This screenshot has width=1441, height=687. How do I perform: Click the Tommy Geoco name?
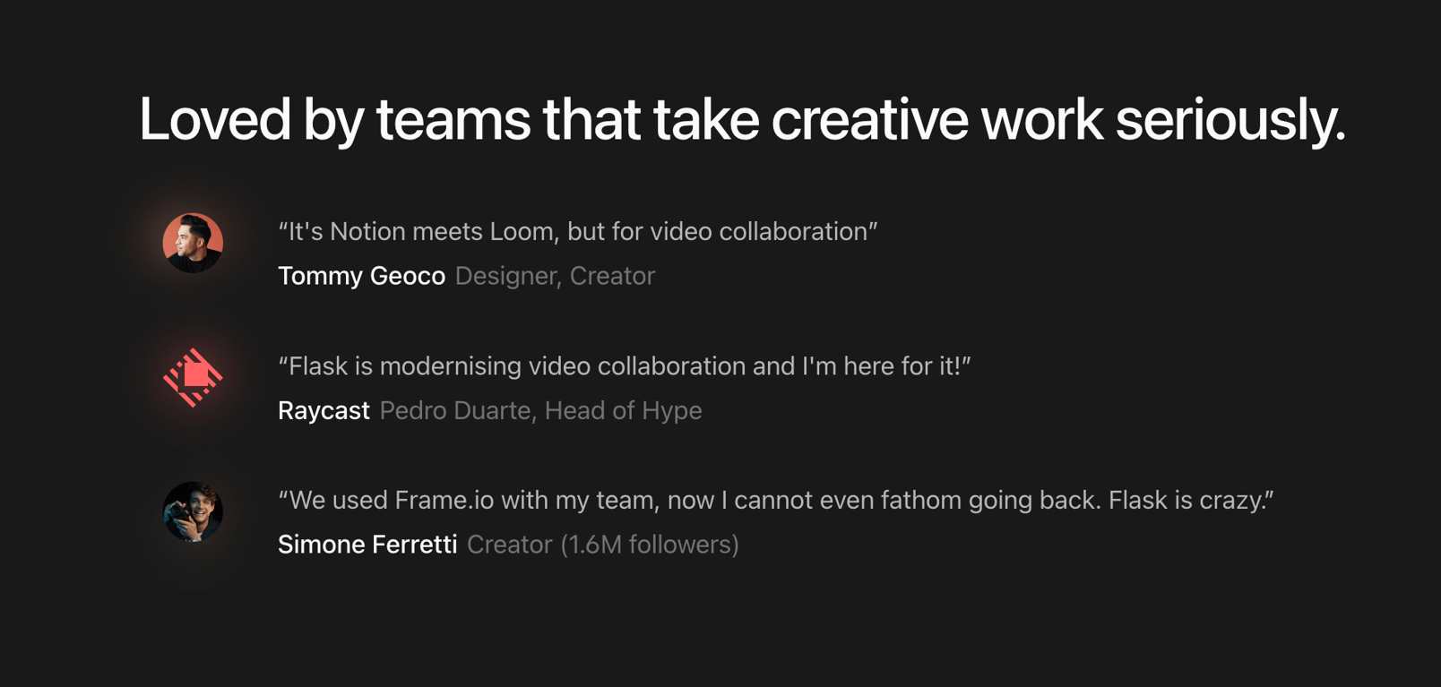point(361,276)
